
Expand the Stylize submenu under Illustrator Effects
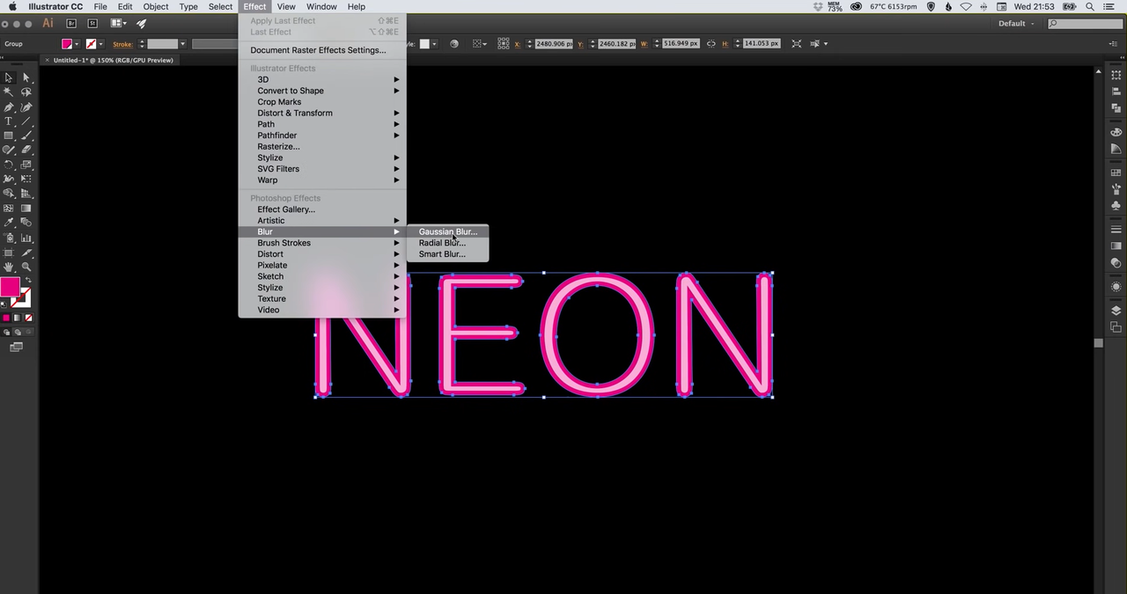(322, 158)
